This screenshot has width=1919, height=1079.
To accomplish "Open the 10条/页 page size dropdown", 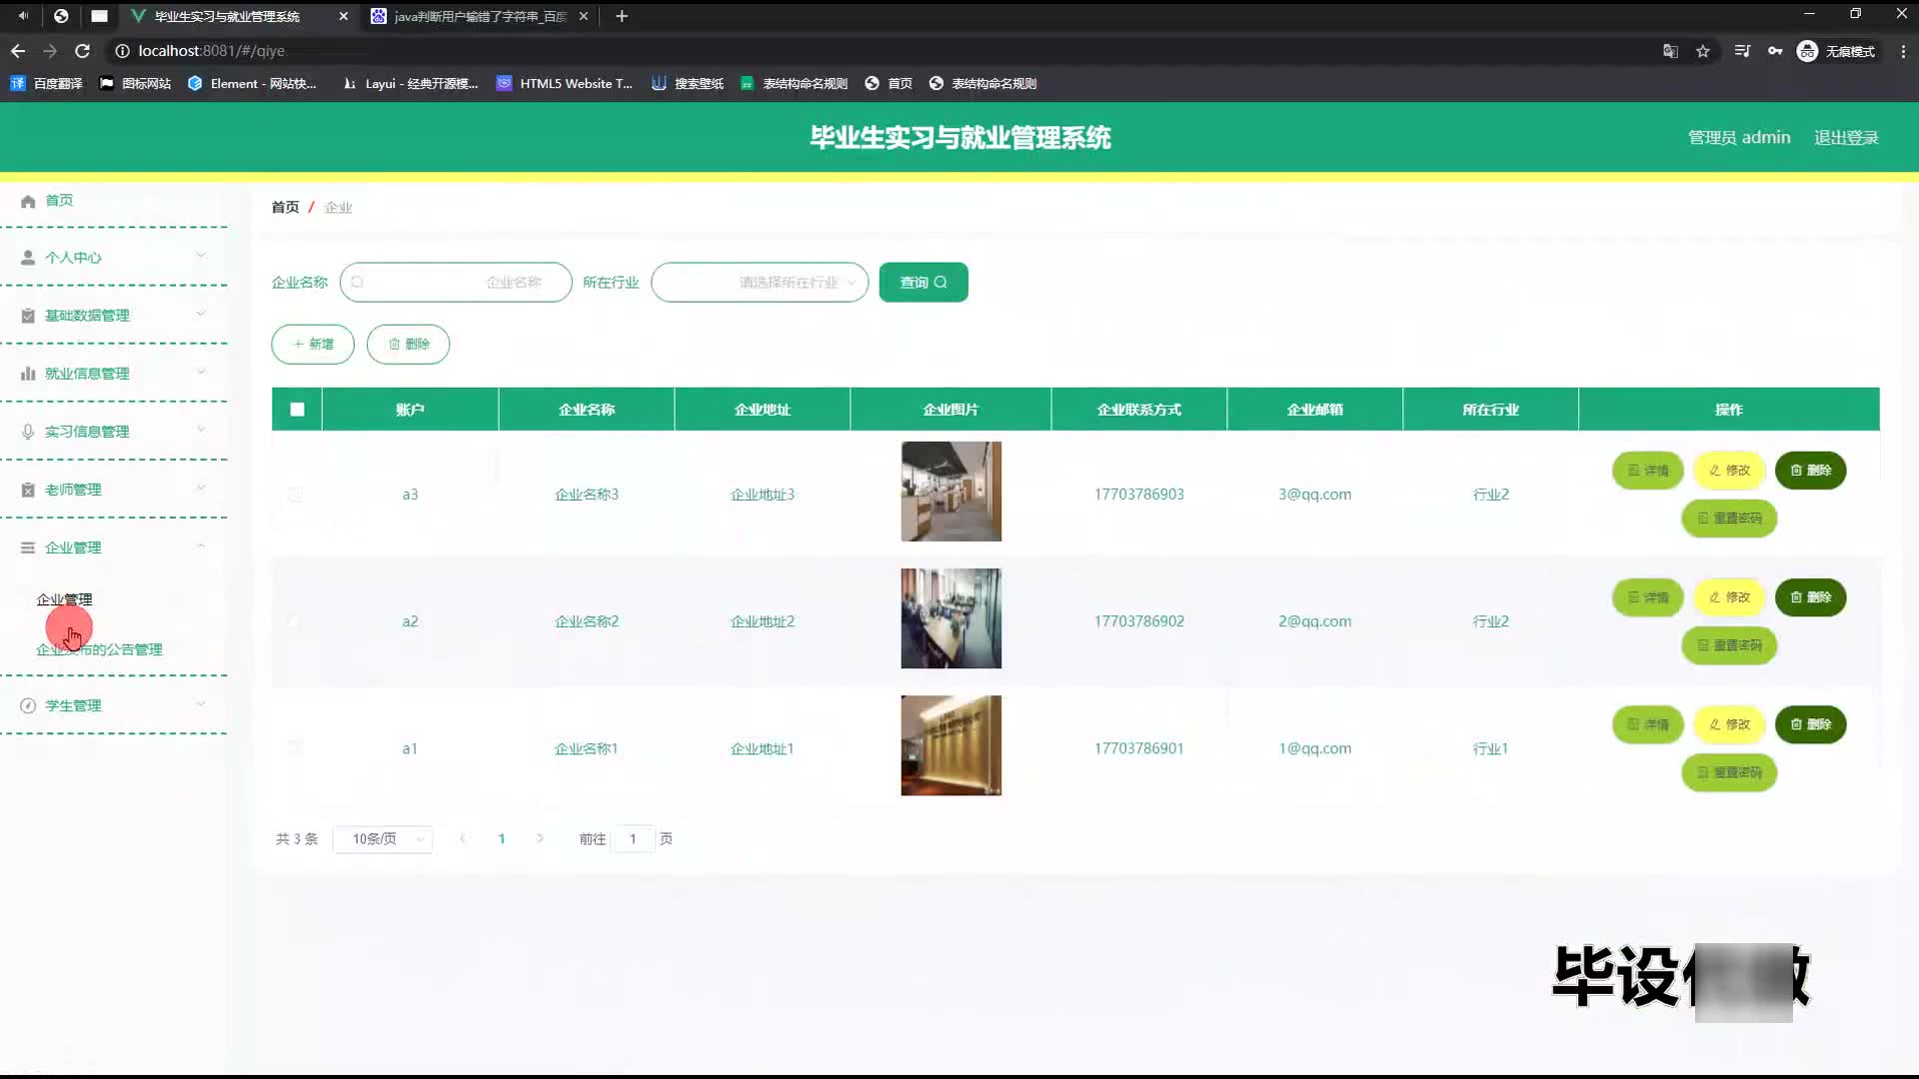I will click(x=384, y=839).
